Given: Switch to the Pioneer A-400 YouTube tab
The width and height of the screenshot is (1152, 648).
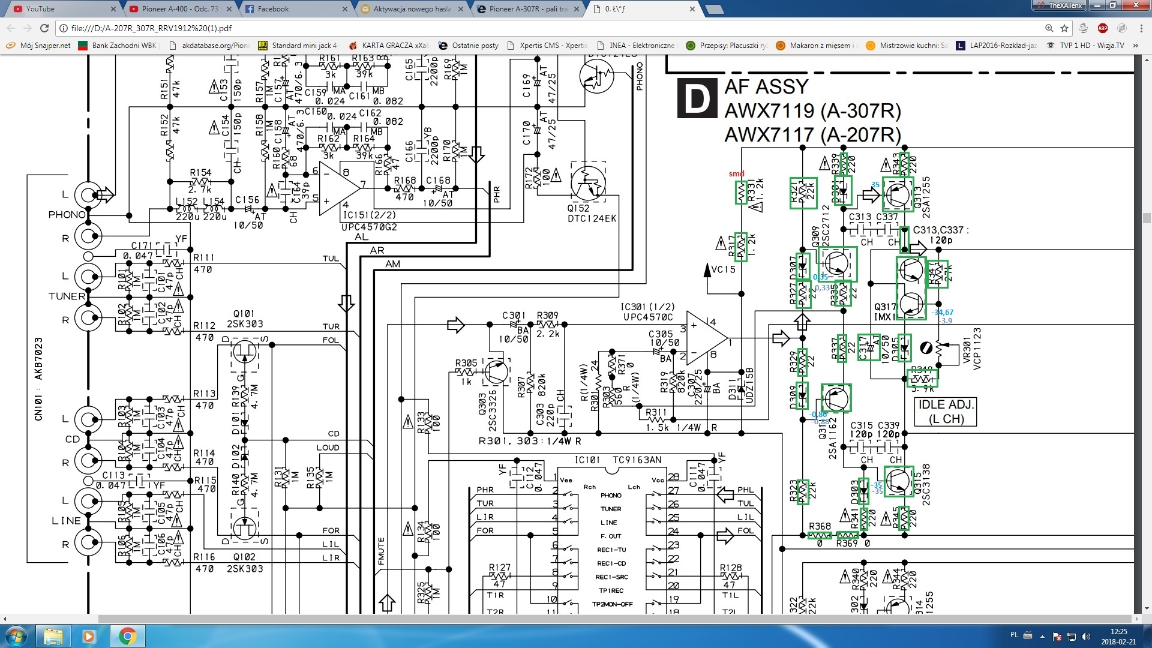Looking at the screenshot, I should point(180,9).
